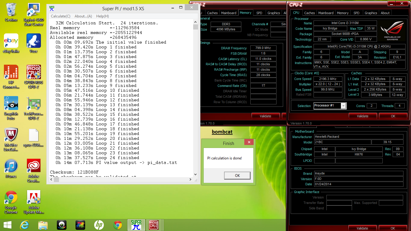Open Caches tab in the back CPU-Z Memory window
The image size is (411, 231).
(212, 13)
